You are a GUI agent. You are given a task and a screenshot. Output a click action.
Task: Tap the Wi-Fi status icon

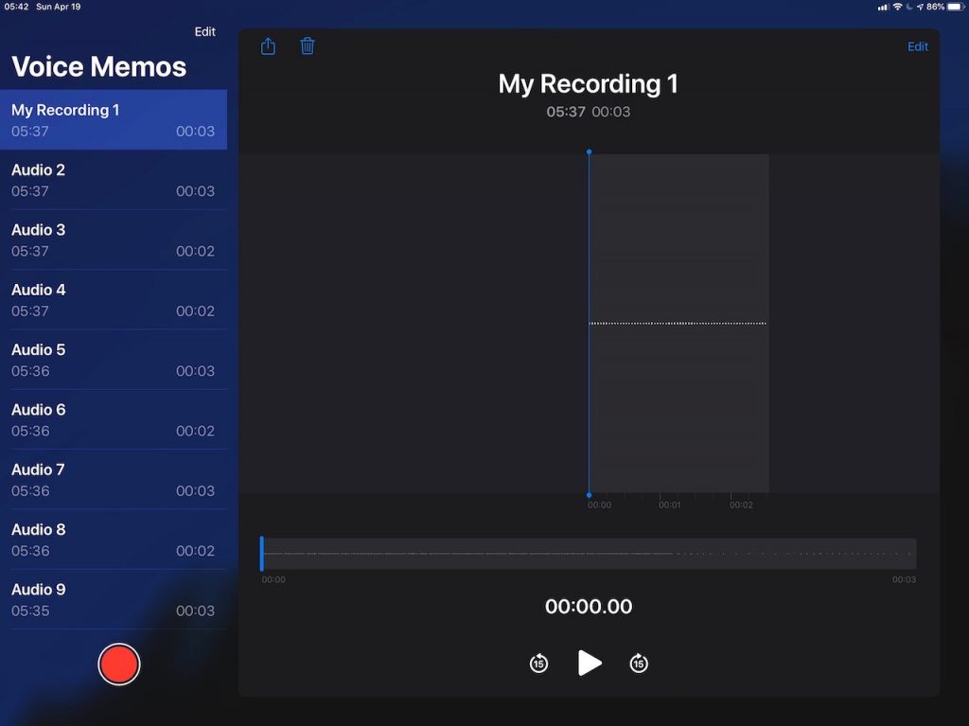897,7
